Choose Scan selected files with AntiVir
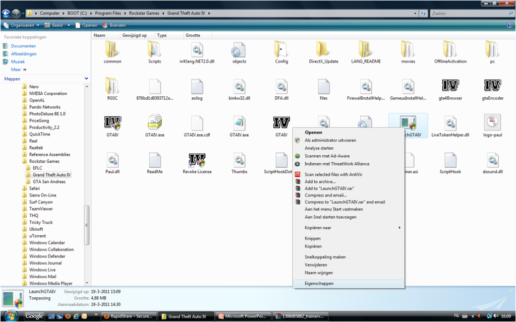Viewport: 516px width, 322px height. pos(348,174)
